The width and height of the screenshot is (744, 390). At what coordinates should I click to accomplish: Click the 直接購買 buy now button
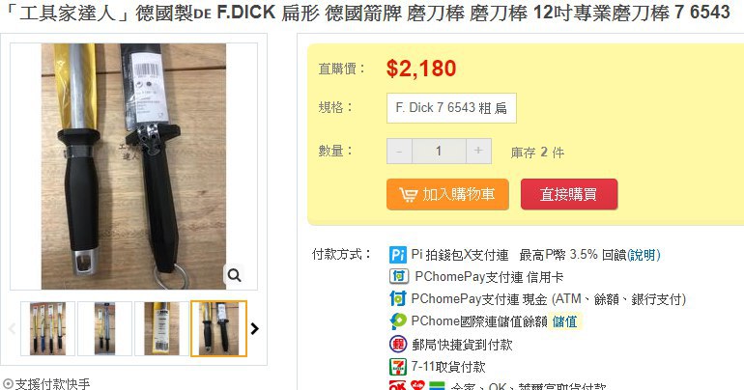click(569, 194)
